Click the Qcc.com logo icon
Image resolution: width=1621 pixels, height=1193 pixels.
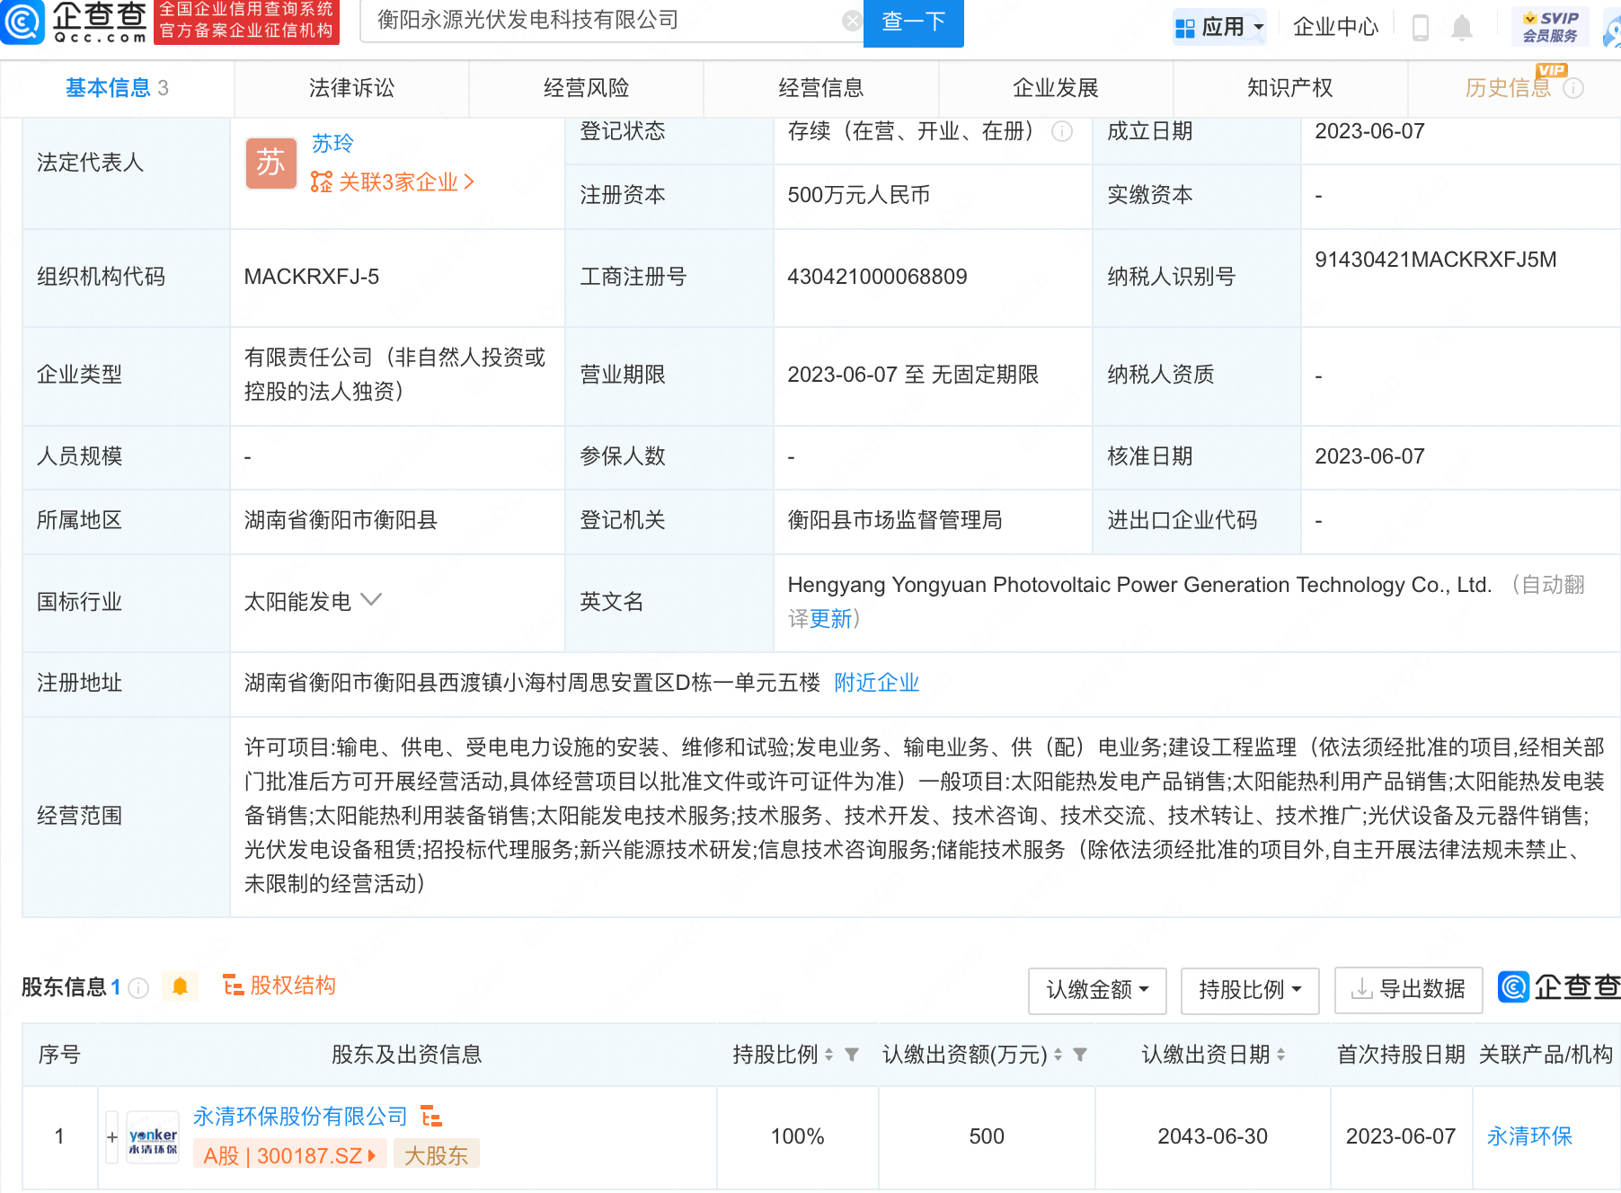pos(22,22)
